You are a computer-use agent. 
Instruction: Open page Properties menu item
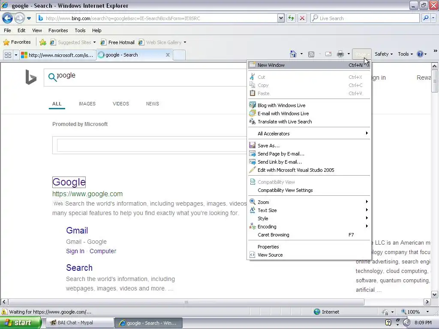click(309, 247)
